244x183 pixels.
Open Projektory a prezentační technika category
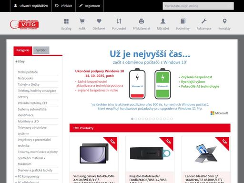tap(34, 142)
